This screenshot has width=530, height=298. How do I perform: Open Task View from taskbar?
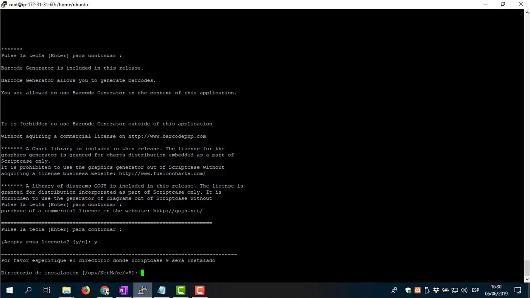(x=47, y=290)
